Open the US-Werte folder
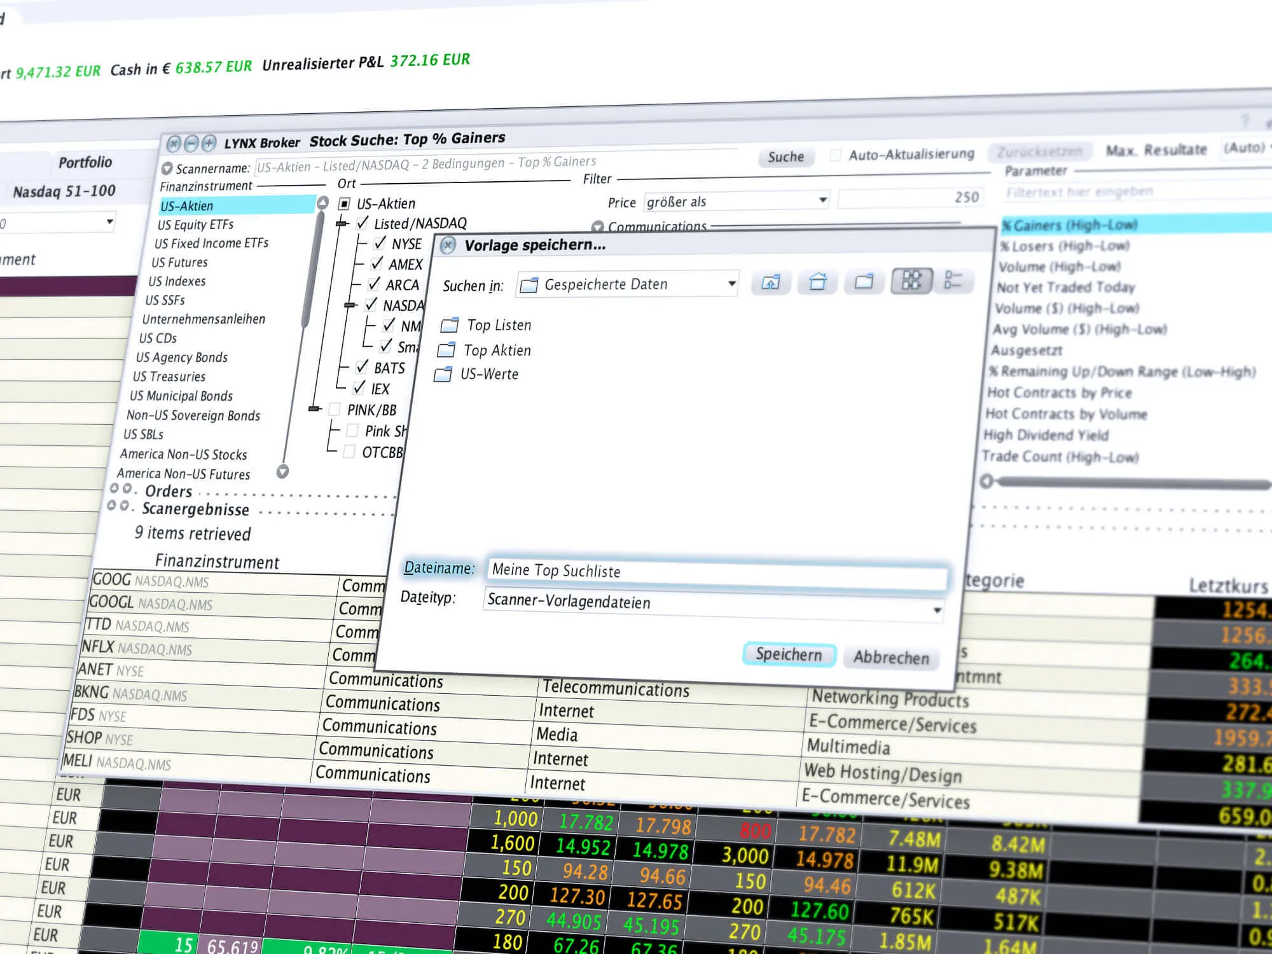This screenshot has height=954, width=1272. [476, 374]
